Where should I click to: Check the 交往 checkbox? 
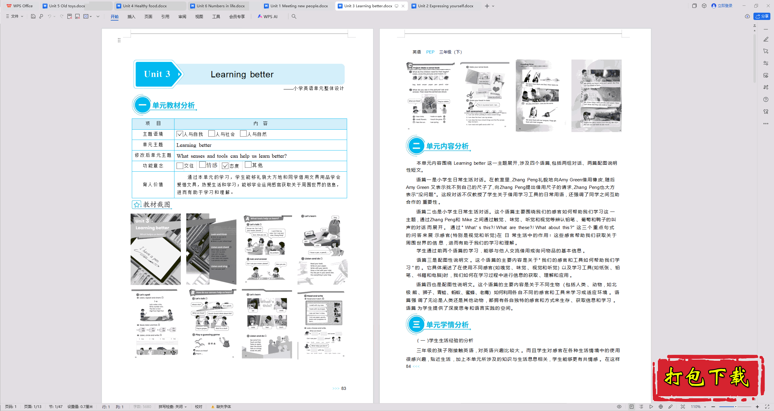(x=180, y=166)
